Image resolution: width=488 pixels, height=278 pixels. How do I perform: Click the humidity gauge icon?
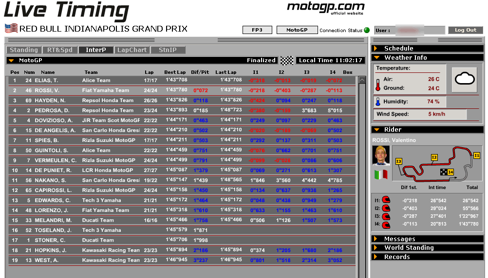[x=378, y=102]
